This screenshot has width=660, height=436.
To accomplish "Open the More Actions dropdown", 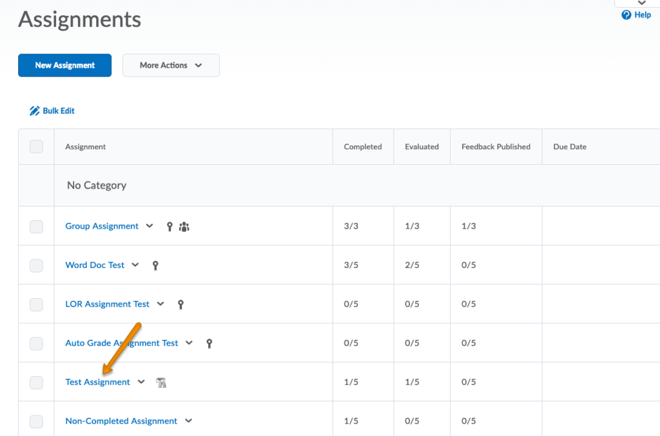I will point(171,65).
